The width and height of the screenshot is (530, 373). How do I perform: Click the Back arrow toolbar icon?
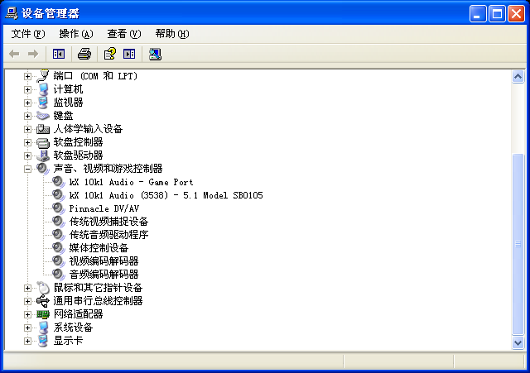click(14, 54)
